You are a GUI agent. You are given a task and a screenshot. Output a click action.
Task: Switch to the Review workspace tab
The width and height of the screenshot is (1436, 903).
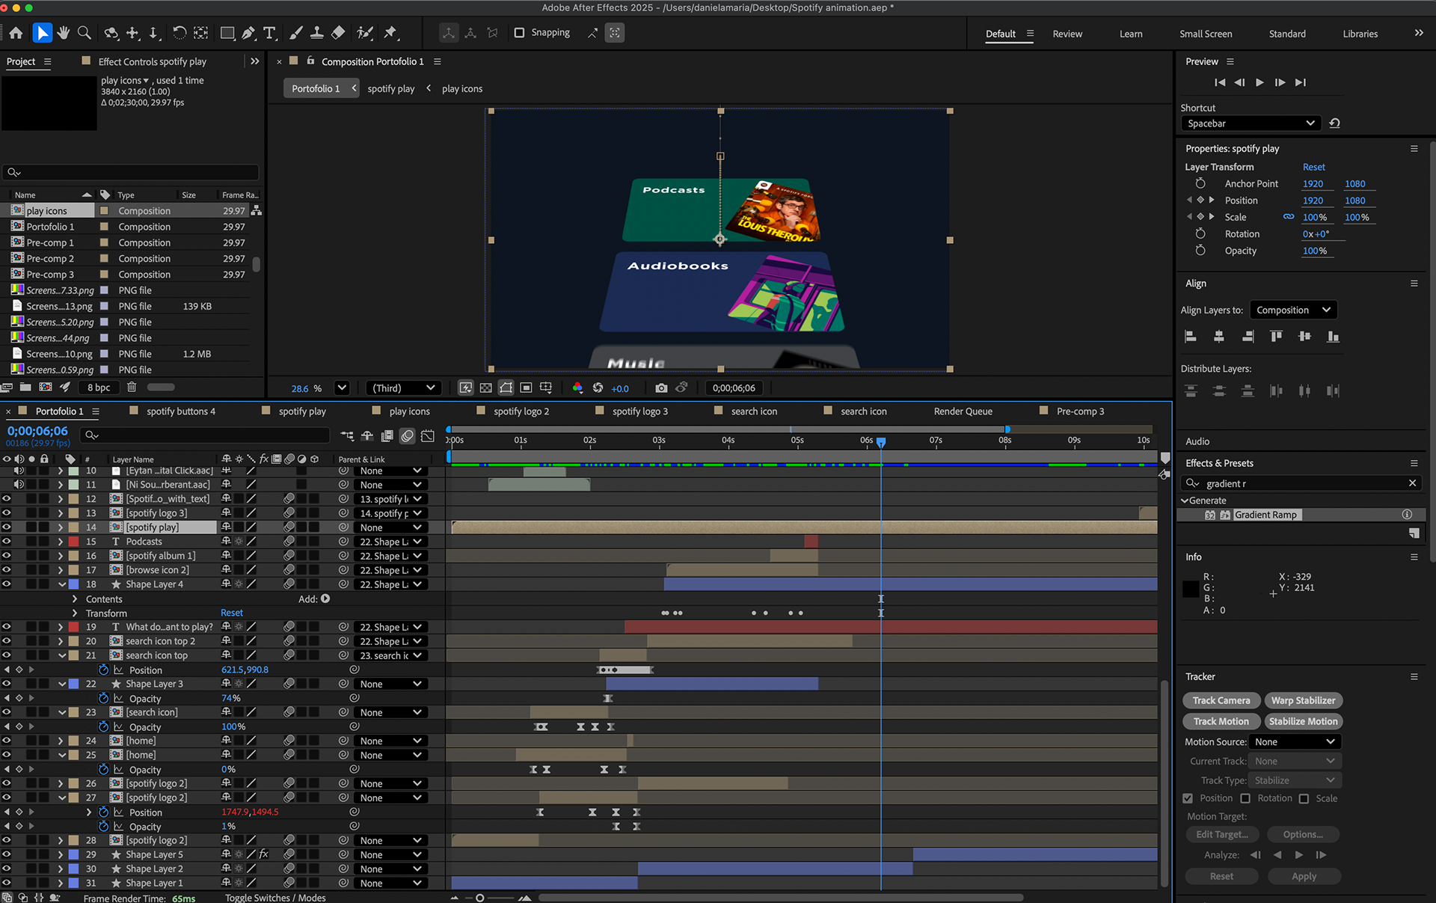(x=1067, y=34)
